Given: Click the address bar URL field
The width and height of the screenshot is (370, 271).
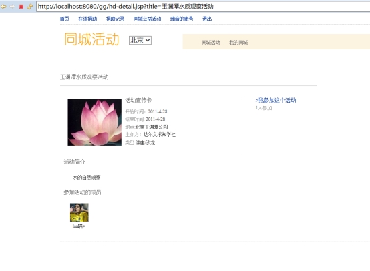Looking at the screenshot, I should (x=203, y=7).
